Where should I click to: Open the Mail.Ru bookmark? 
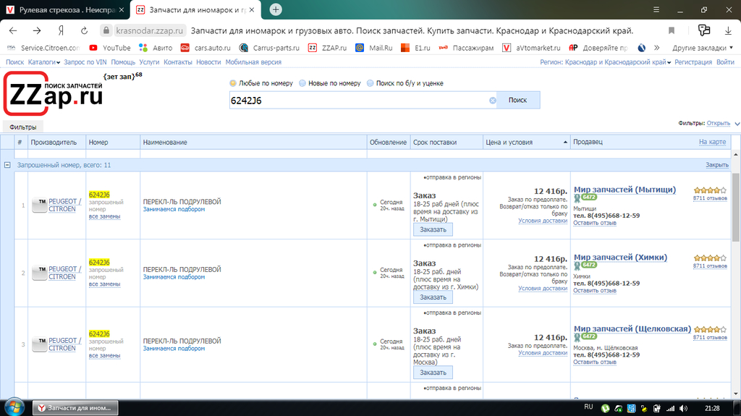(374, 48)
